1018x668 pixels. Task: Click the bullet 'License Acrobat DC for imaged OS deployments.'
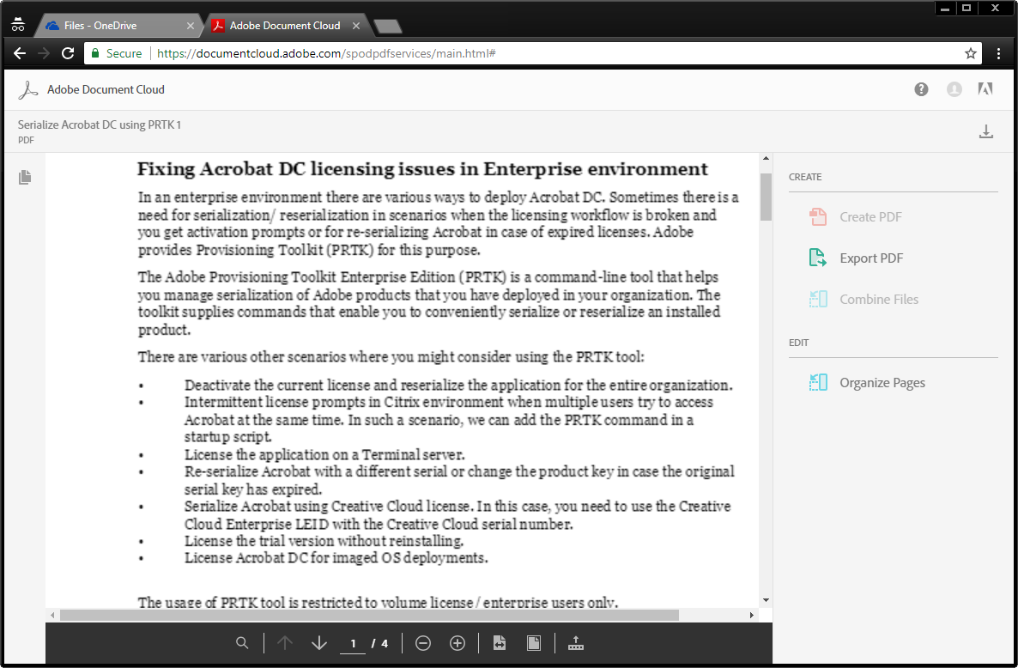coord(336,557)
